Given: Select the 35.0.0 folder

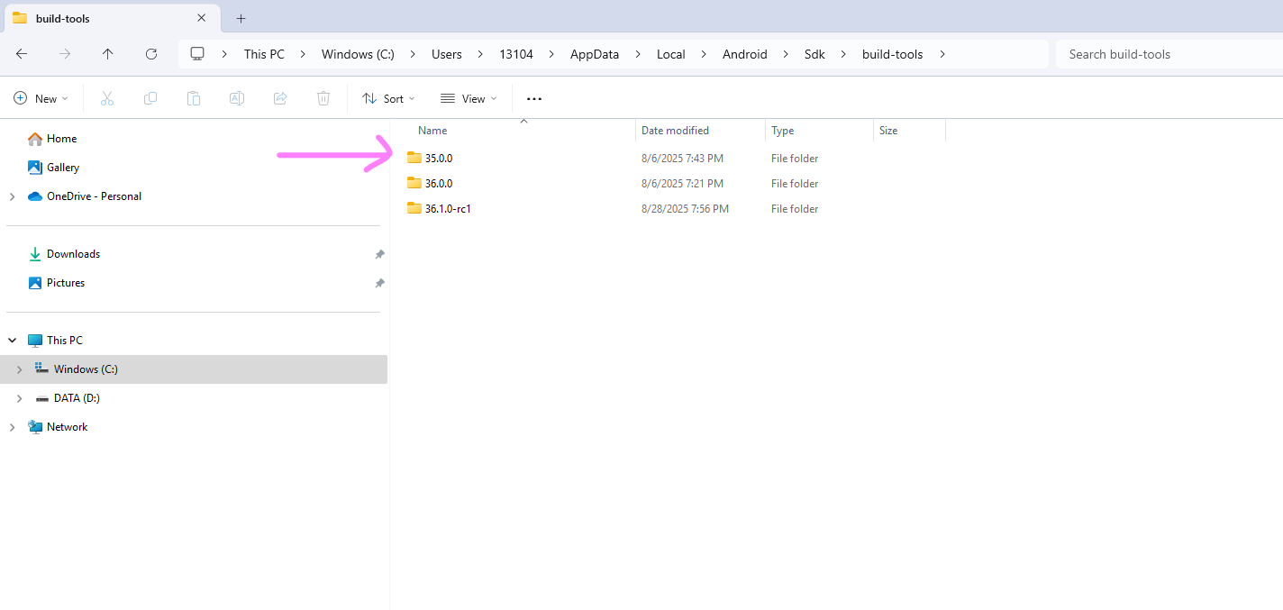Looking at the screenshot, I should [439, 158].
